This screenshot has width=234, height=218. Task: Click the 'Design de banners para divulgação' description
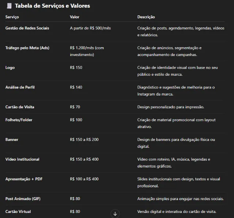(176, 143)
